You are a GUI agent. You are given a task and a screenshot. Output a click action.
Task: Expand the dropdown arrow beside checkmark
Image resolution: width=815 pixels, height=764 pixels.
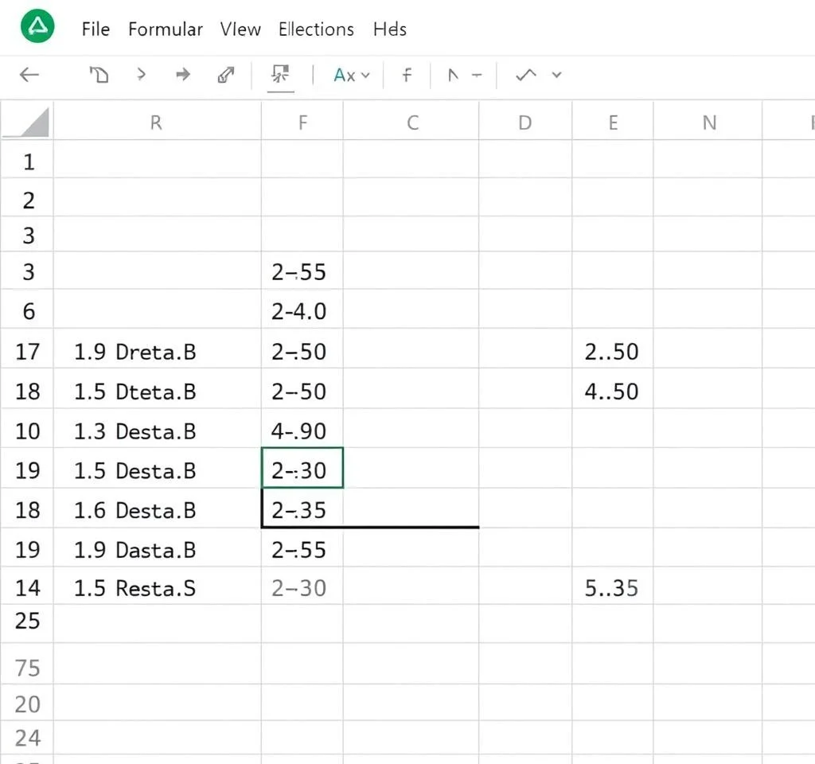pyautogui.click(x=556, y=76)
